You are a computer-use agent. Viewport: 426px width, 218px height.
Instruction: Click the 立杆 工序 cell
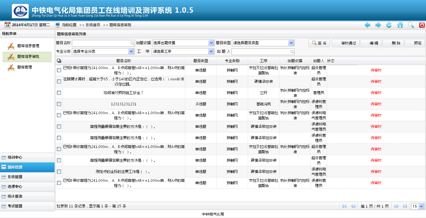(x=264, y=93)
